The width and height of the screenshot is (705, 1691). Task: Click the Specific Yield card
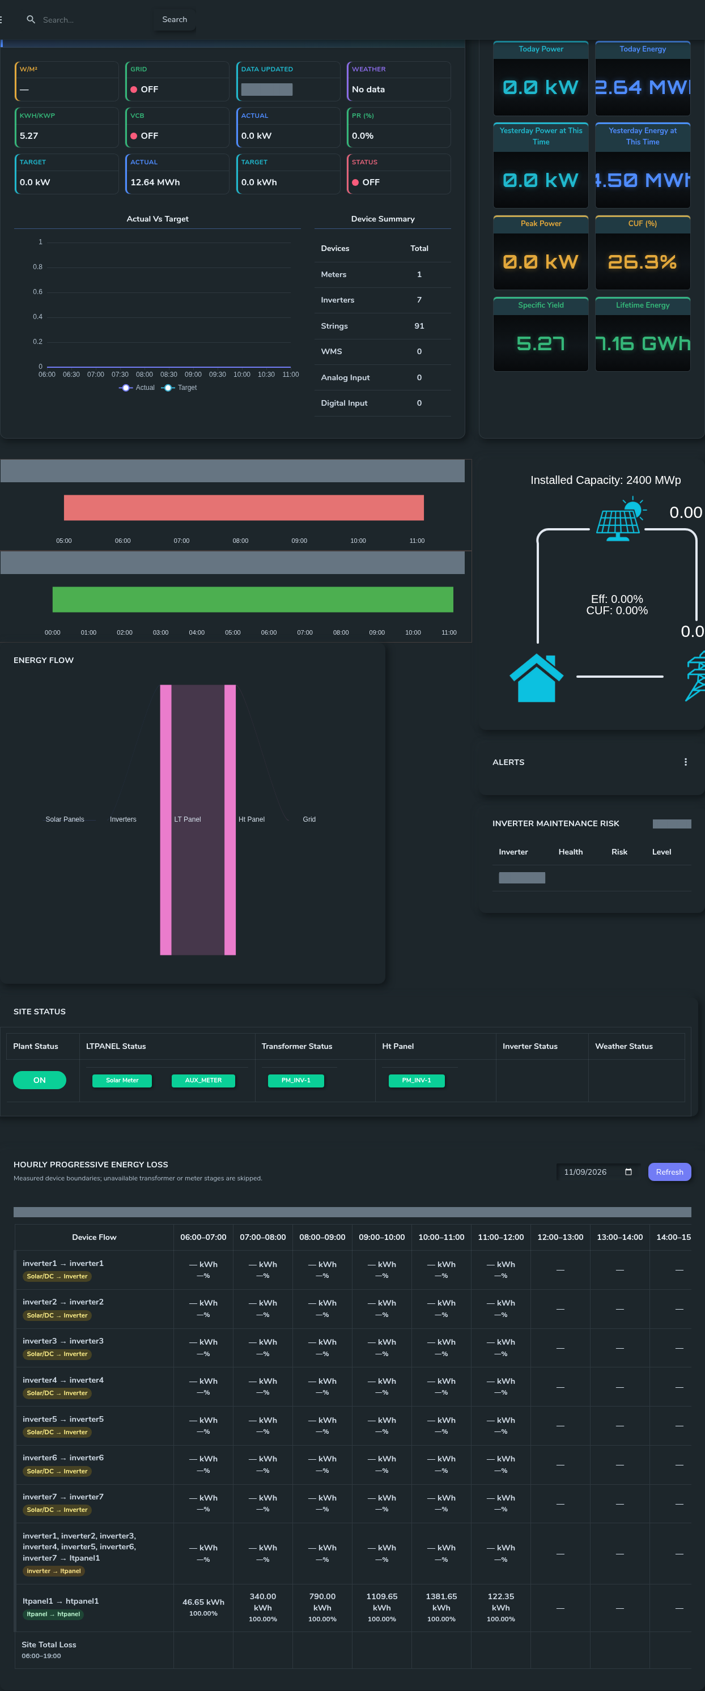[x=541, y=334]
